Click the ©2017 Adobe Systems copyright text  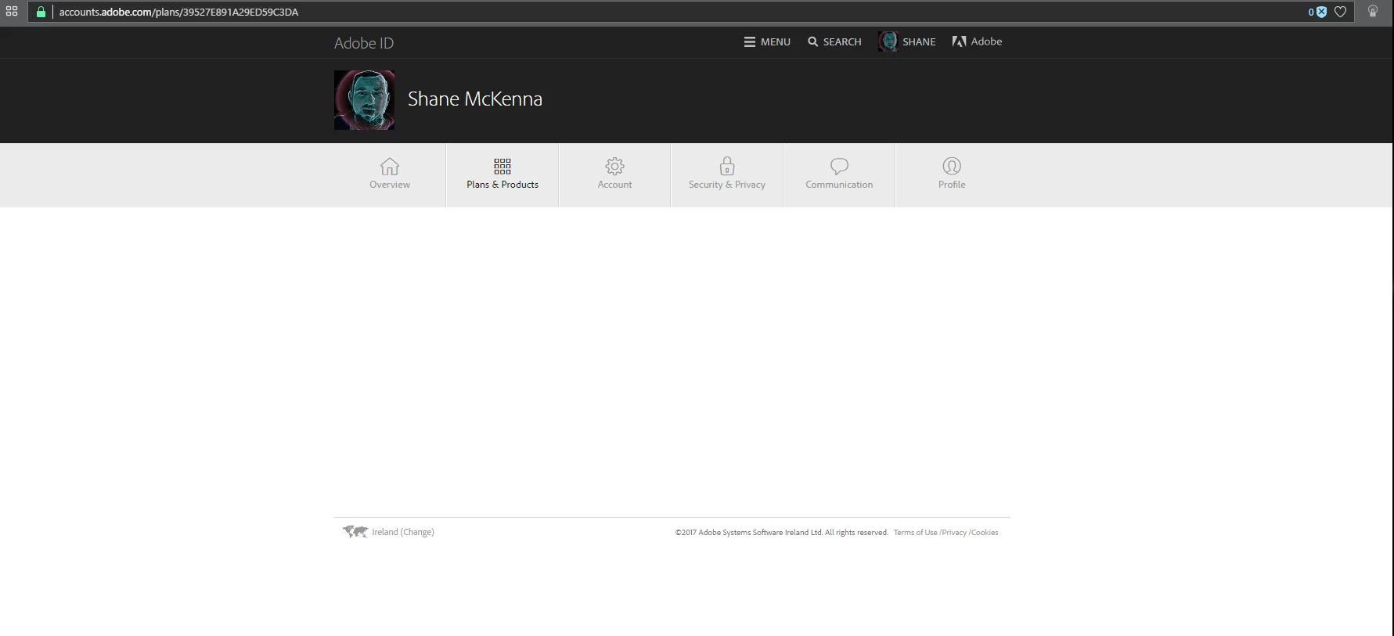click(x=781, y=533)
